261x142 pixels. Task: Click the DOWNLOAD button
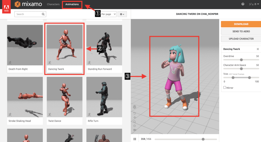[x=241, y=24]
